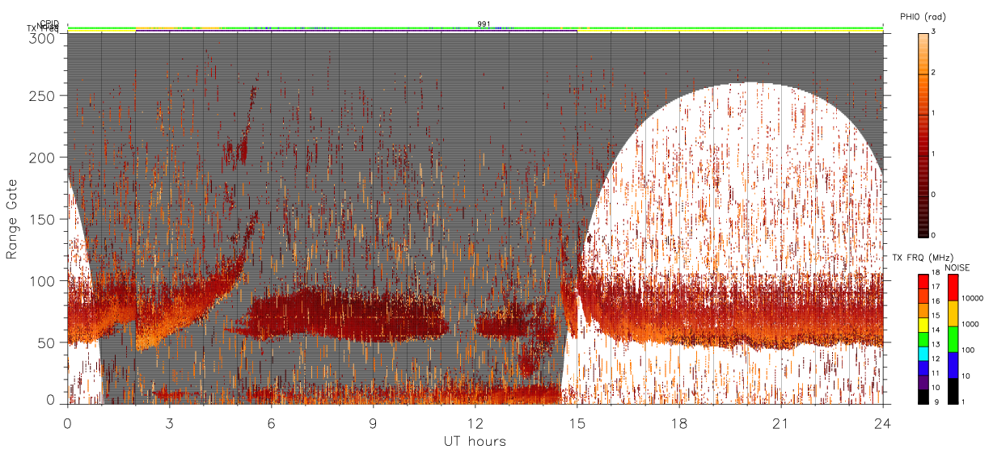Click the 3 tick on UT hours axis
This screenshot has height=458, width=993.
(169, 422)
